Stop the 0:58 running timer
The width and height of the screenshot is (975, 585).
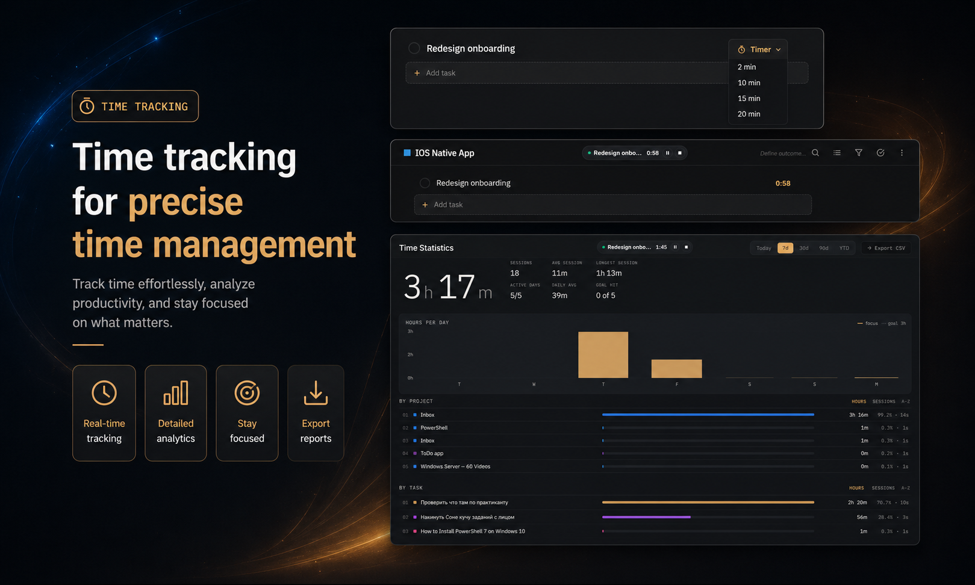[x=680, y=153]
